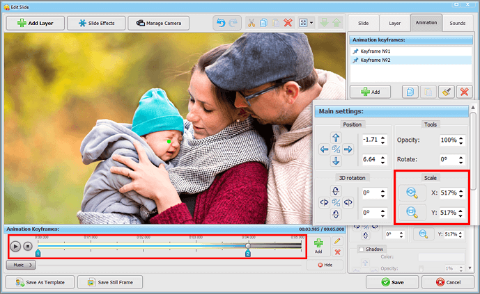
Task: Move position down arrow
Action: click(x=336, y=161)
